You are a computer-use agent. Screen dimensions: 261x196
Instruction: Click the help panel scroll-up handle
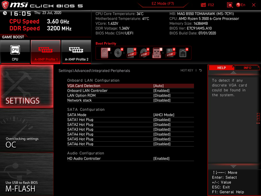tap(233, 72)
